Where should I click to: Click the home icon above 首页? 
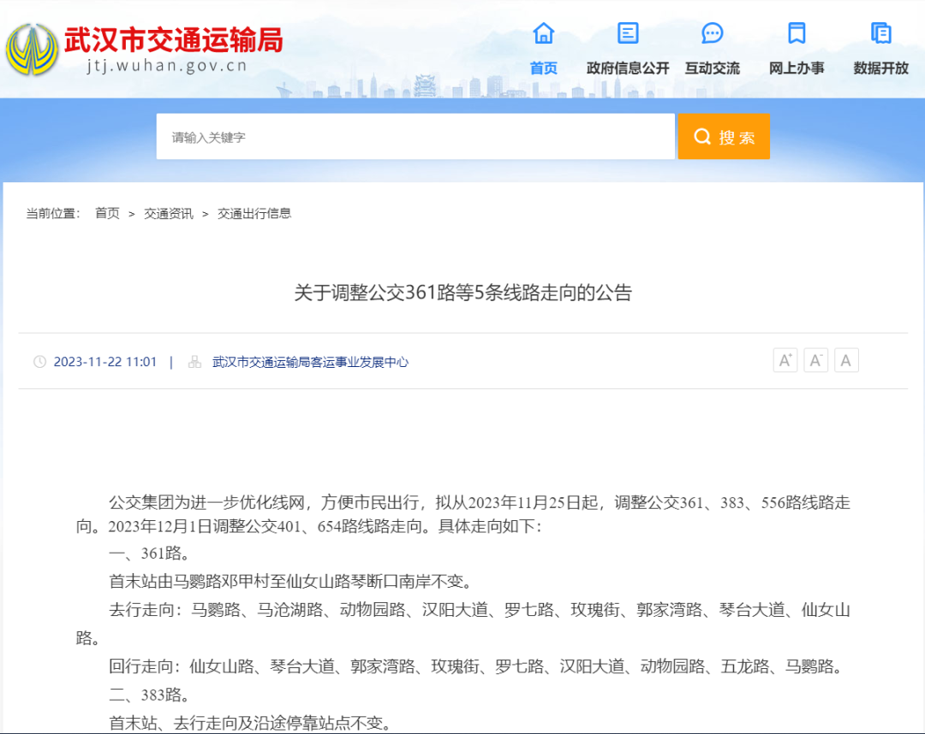(x=544, y=34)
